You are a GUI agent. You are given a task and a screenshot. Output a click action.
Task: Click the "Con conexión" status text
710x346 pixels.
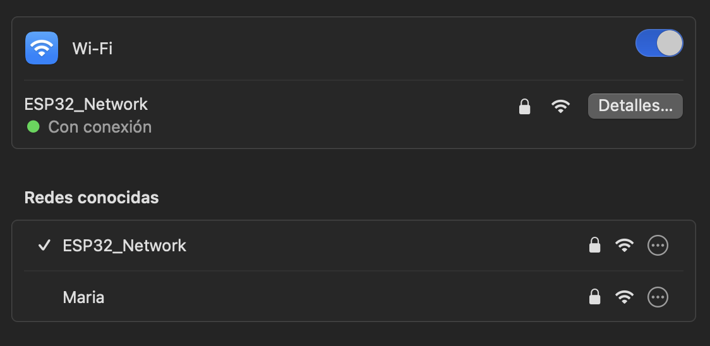tap(100, 127)
